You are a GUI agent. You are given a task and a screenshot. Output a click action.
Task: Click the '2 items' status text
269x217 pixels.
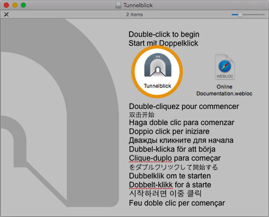click(134, 15)
